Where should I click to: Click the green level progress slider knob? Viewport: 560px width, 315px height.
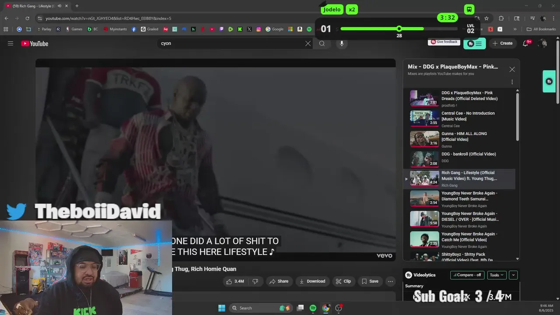tap(399, 29)
